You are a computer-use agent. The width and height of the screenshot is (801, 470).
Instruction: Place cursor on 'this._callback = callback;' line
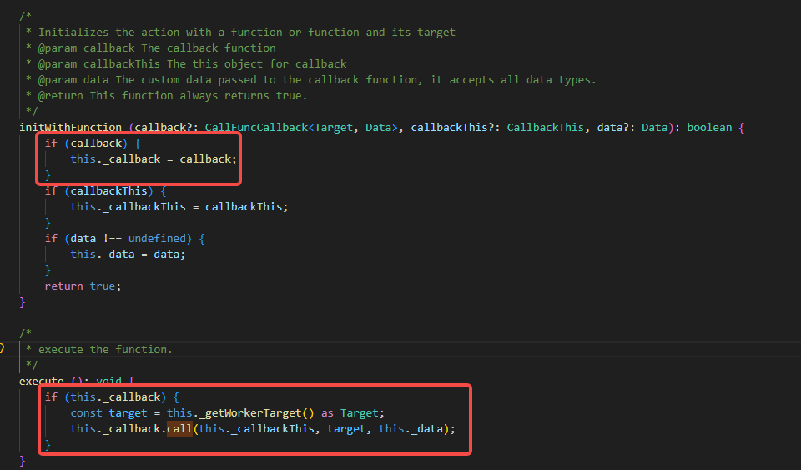click(x=154, y=159)
